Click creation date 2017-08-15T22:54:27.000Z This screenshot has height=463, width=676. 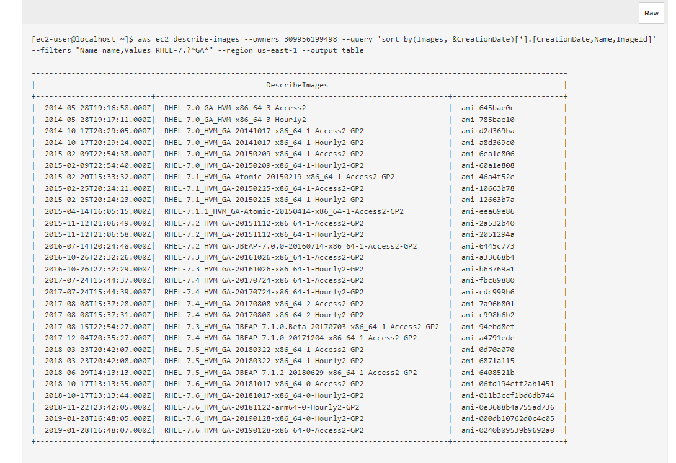[98, 327]
